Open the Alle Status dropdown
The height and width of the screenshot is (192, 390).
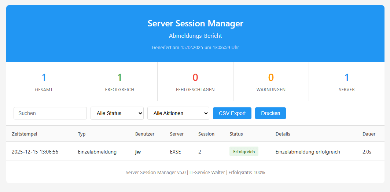click(117, 113)
